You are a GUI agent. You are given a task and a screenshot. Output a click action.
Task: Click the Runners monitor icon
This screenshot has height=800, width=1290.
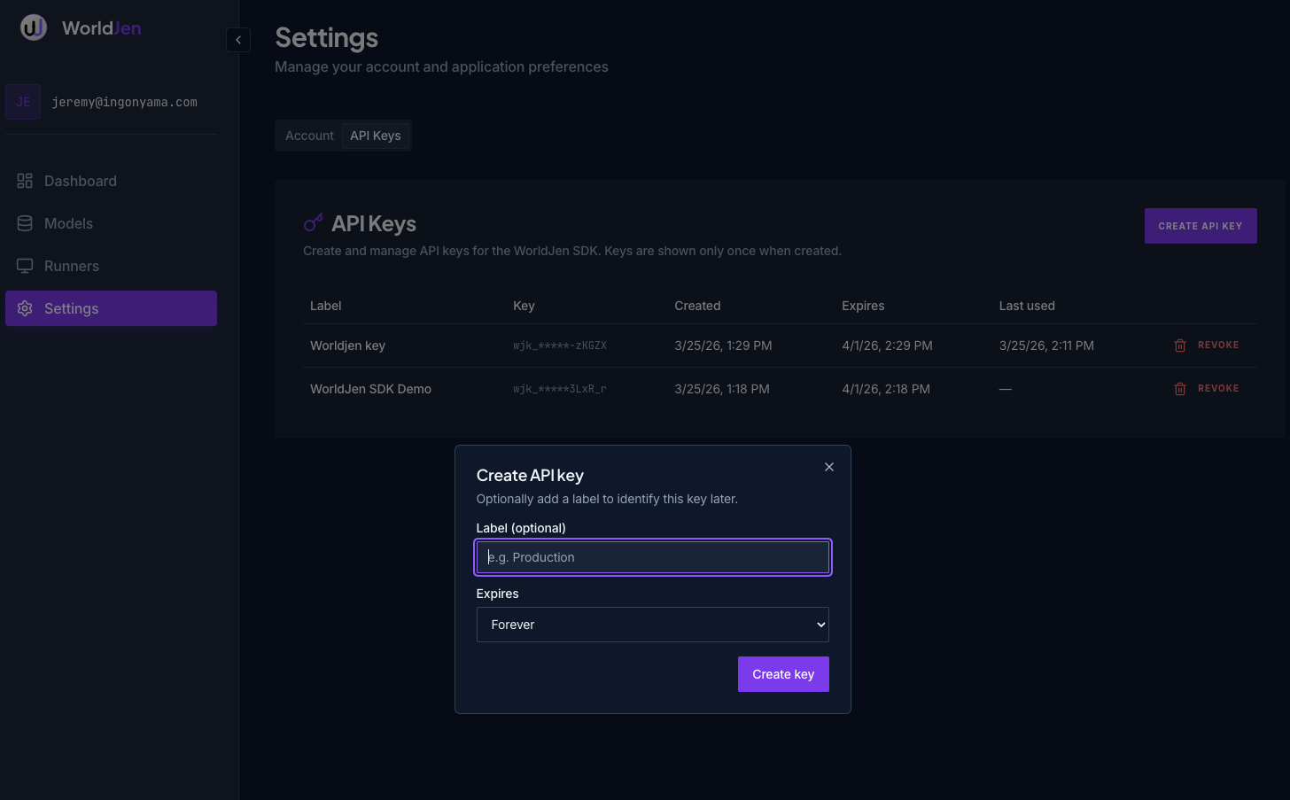[x=25, y=266]
